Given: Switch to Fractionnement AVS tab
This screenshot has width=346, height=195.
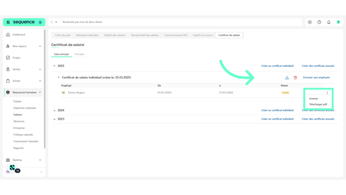Looking at the screenshot, I should (176, 35).
